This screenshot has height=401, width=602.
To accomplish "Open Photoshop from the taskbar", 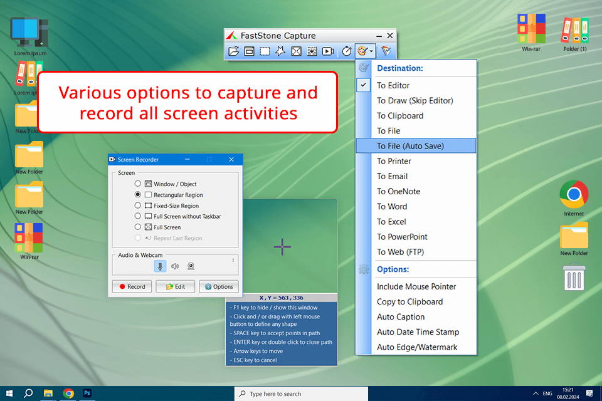I will point(88,393).
